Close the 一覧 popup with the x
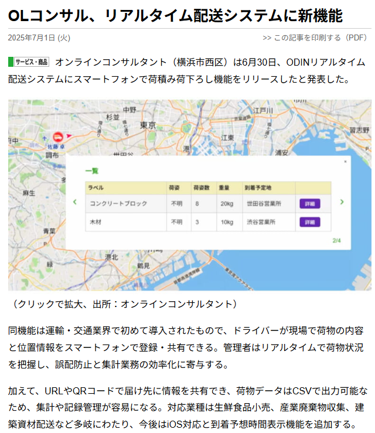This screenshot has height=433, width=375. [345, 162]
